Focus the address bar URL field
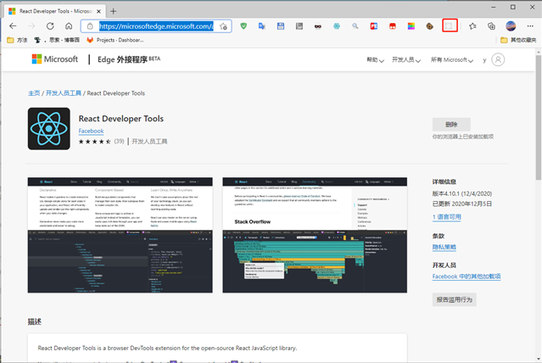The image size is (542, 363). pos(156,26)
